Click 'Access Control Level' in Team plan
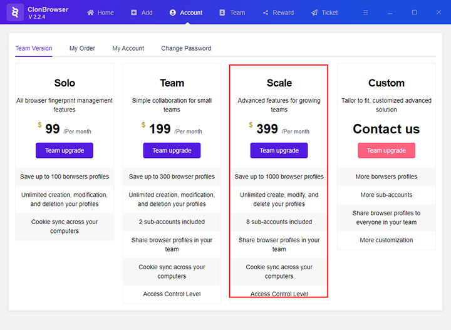This screenshot has height=330, width=451. click(172, 294)
